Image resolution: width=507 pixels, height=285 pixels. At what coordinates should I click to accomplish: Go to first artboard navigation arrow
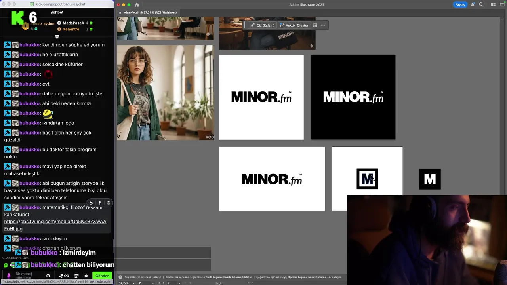pyautogui.click(x=159, y=283)
